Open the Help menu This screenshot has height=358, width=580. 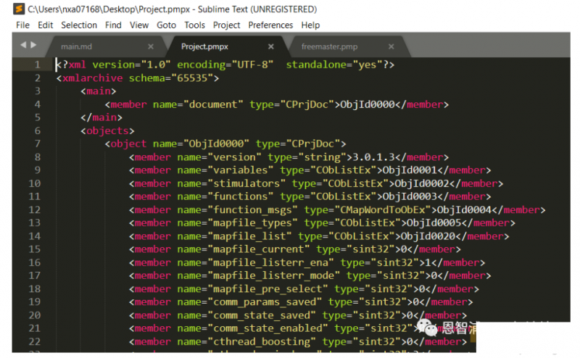tap(310, 25)
